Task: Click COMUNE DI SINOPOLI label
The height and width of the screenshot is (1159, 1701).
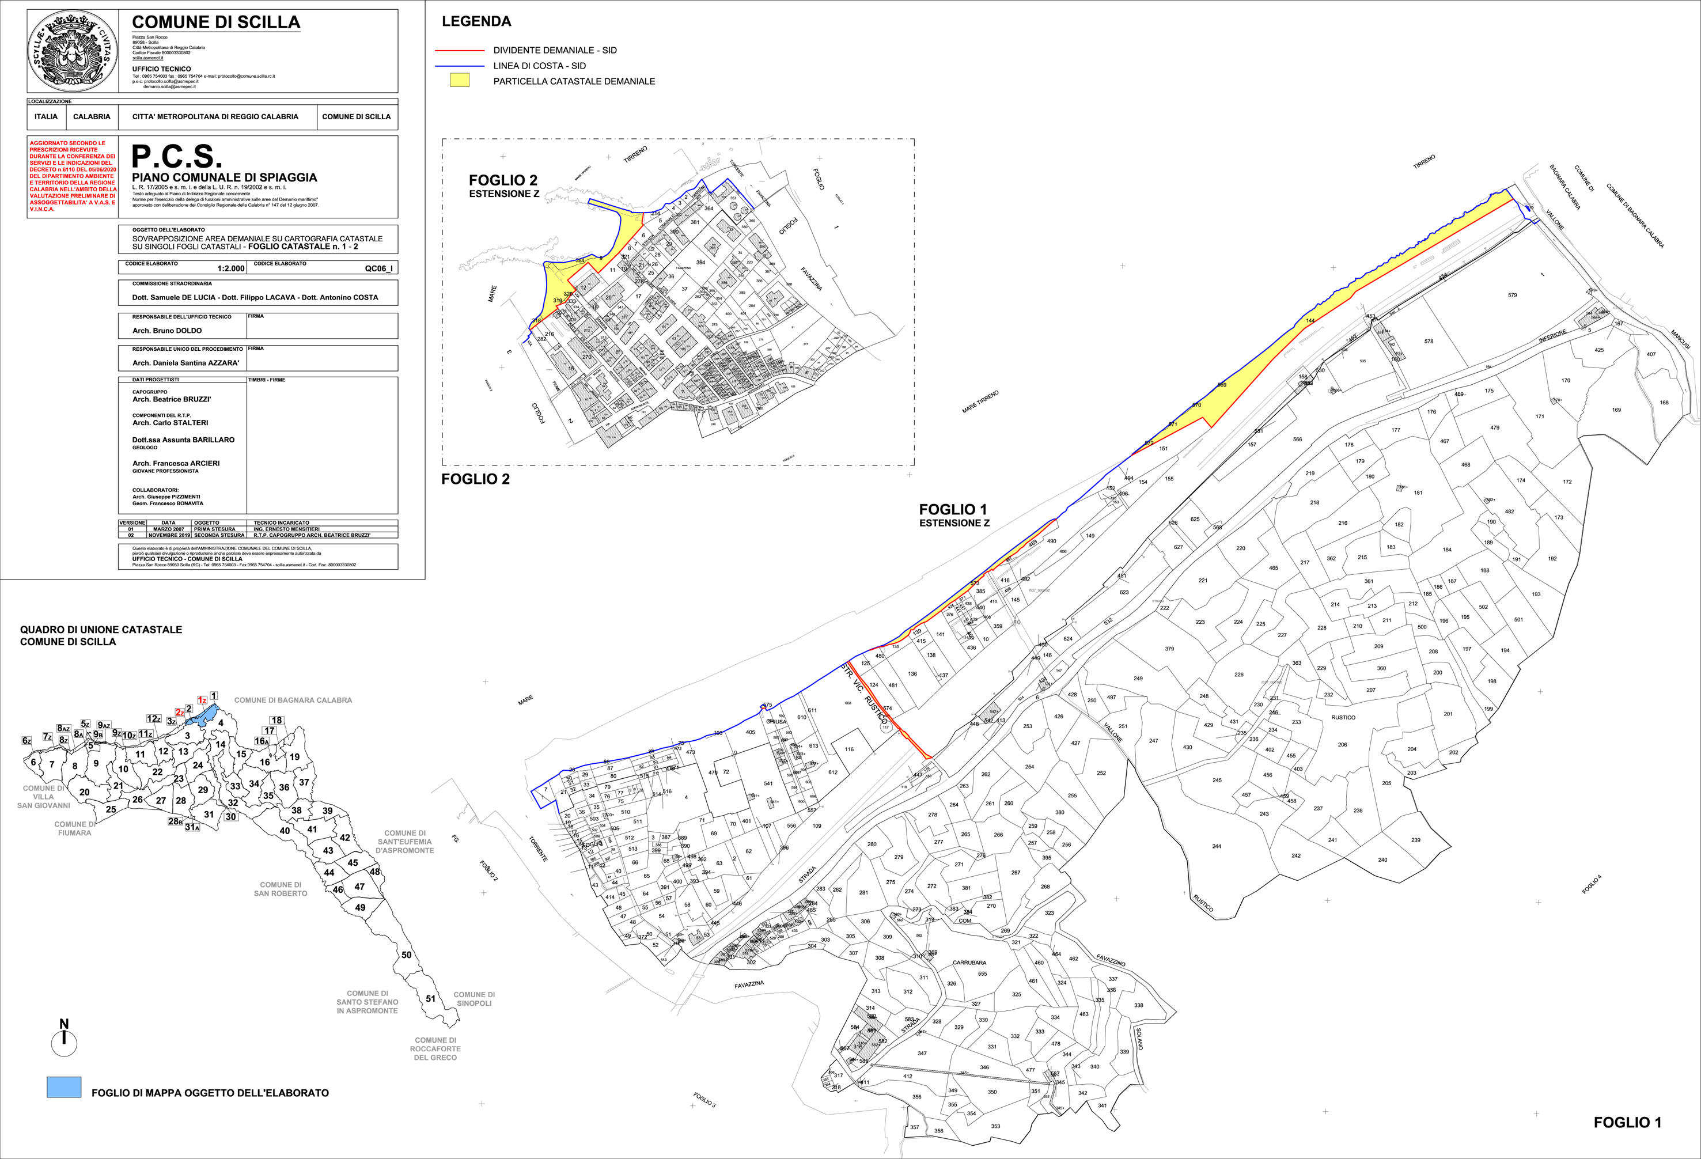Action: [474, 999]
